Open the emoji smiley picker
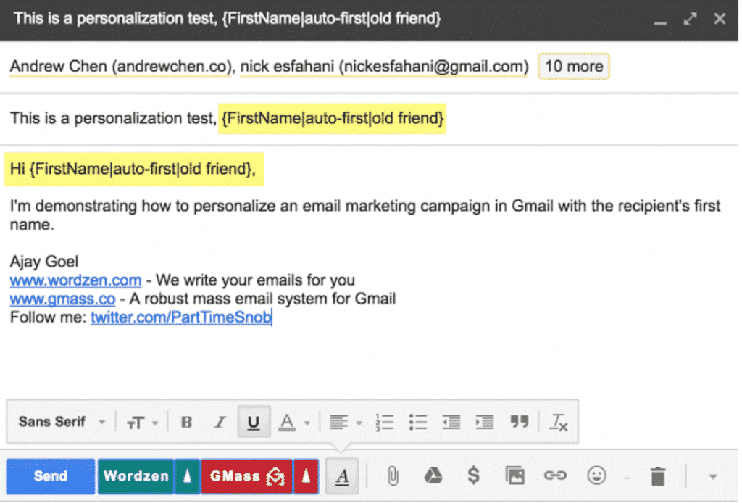Image resolution: width=742 pixels, height=503 pixels. (596, 476)
